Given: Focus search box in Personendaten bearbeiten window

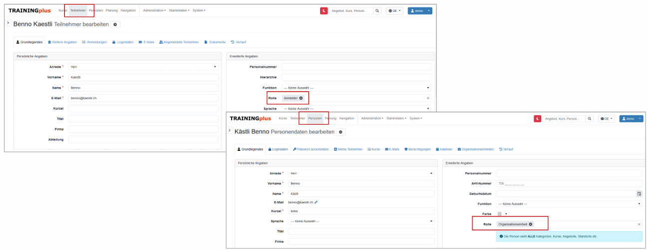Looking at the screenshot, I should (565, 119).
